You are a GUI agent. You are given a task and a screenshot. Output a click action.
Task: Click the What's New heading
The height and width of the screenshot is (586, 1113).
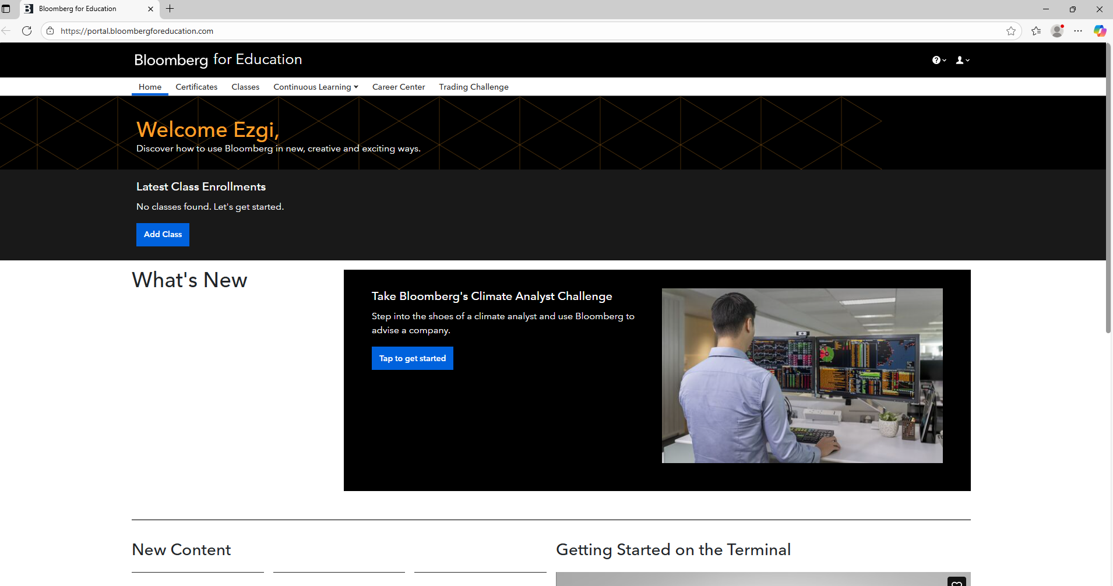click(189, 280)
